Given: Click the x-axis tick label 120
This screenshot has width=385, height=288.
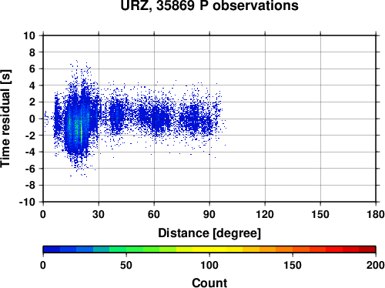Looking at the screenshot, I should [x=265, y=214].
